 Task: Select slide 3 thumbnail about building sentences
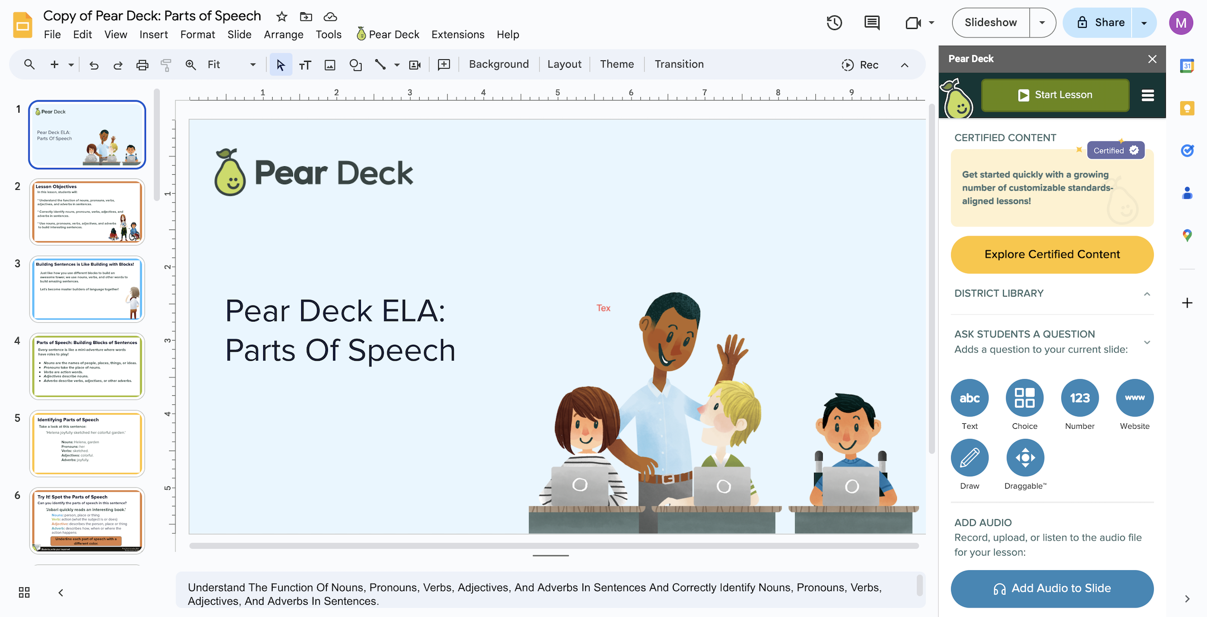coord(87,289)
